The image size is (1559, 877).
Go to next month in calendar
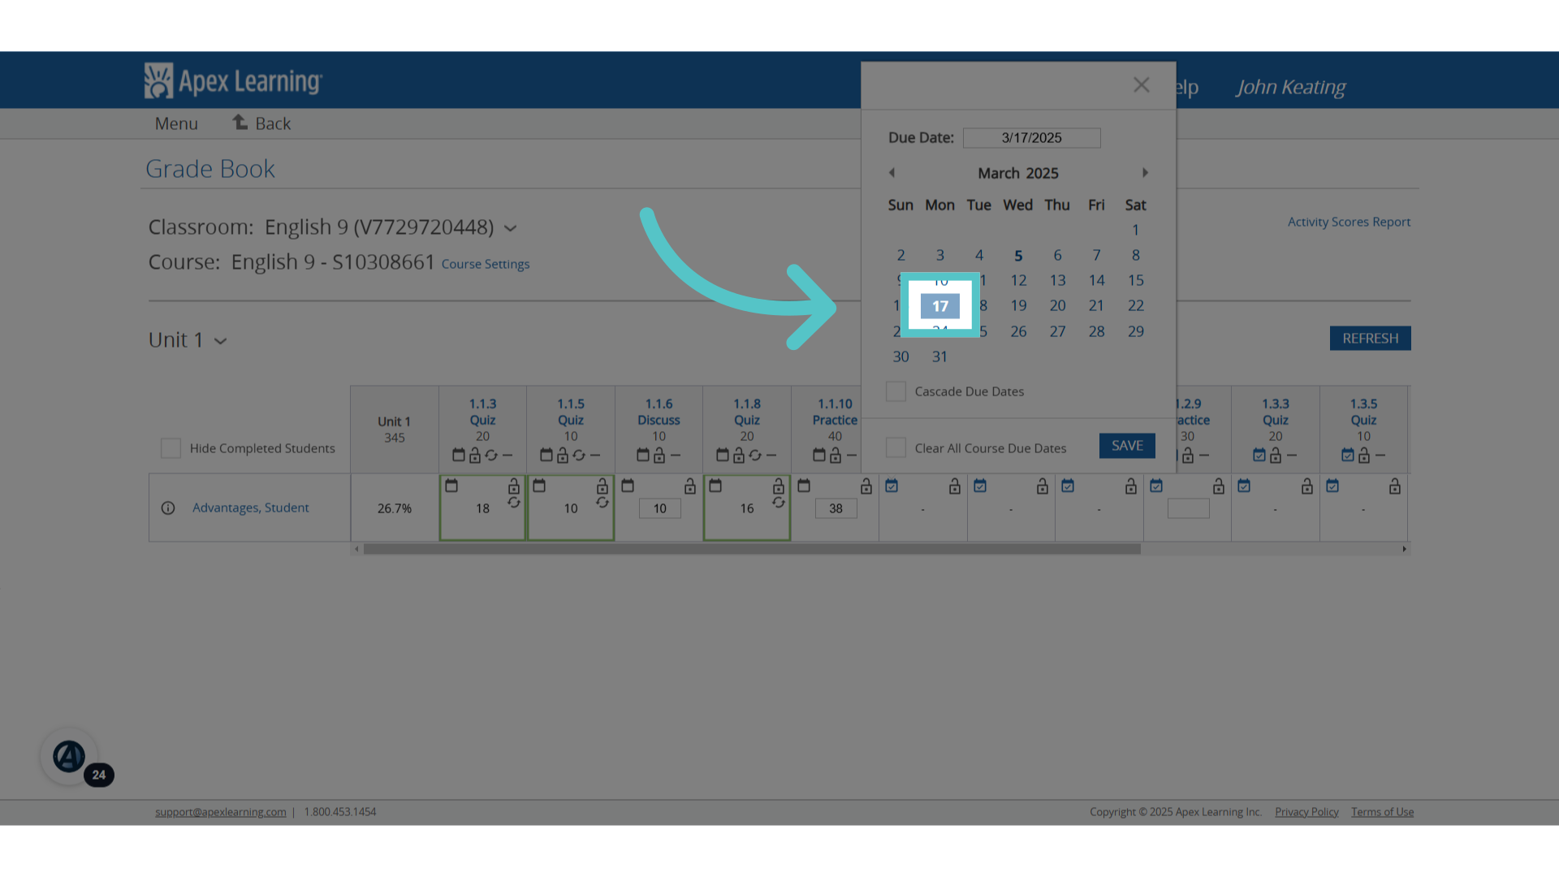(1145, 173)
